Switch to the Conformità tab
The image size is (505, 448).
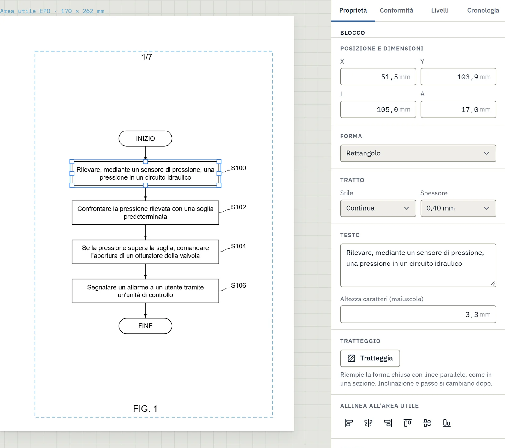click(396, 10)
